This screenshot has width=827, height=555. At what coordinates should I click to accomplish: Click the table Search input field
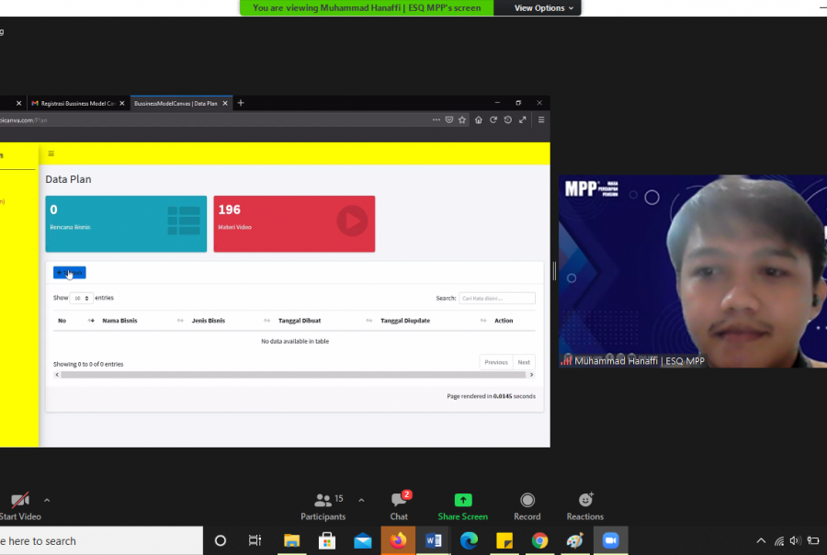pos(496,299)
